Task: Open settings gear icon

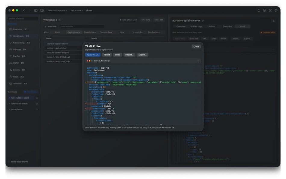Action: (276, 11)
